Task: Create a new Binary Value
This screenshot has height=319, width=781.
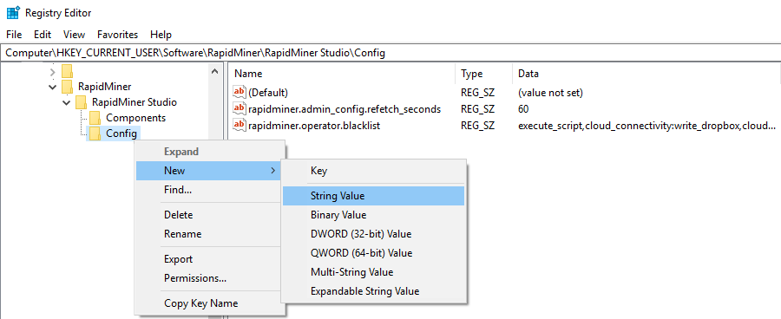Action: pos(373,215)
